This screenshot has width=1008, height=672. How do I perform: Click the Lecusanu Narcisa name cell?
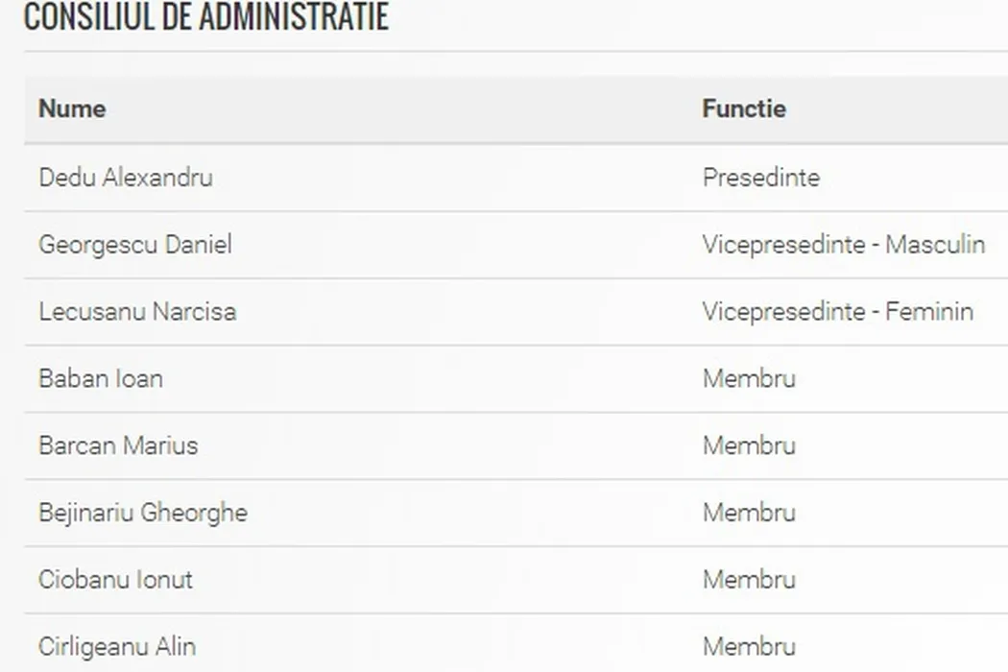[x=137, y=312]
